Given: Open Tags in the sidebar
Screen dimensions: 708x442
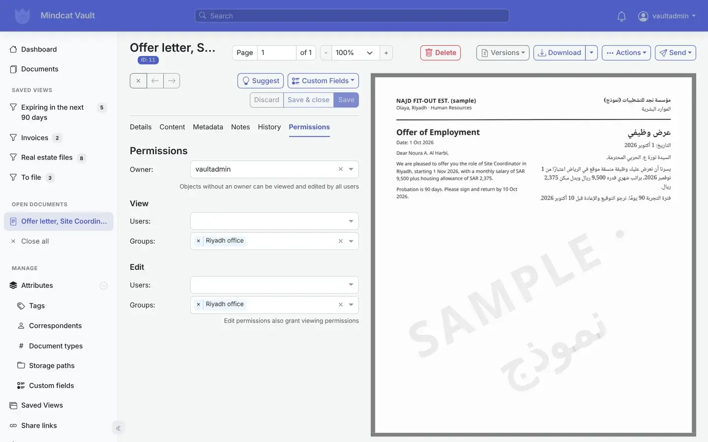Looking at the screenshot, I should click(x=37, y=305).
